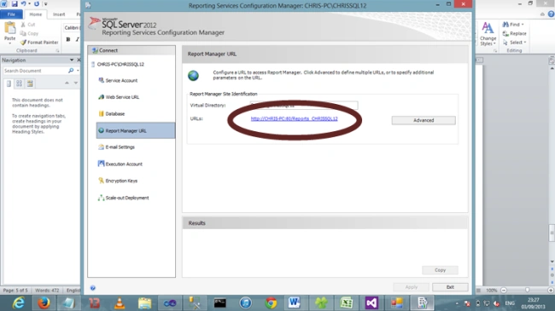Screen dimensions: 555x311
Task: Open Encryption Keys section
Action: pyautogui.click(x=118, y=181)
